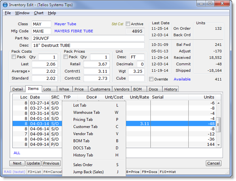Check the Pack checkbox under Pack Prices
The image size is (236, 181).
click(66, 57)
